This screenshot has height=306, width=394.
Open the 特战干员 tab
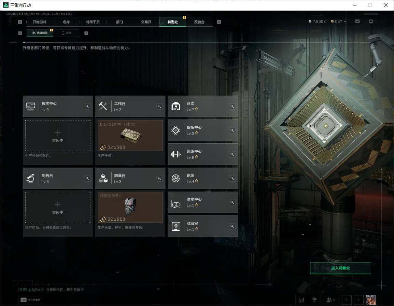coord(93,22)
